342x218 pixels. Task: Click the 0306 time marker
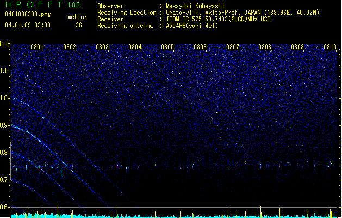[x=200, y=47]
